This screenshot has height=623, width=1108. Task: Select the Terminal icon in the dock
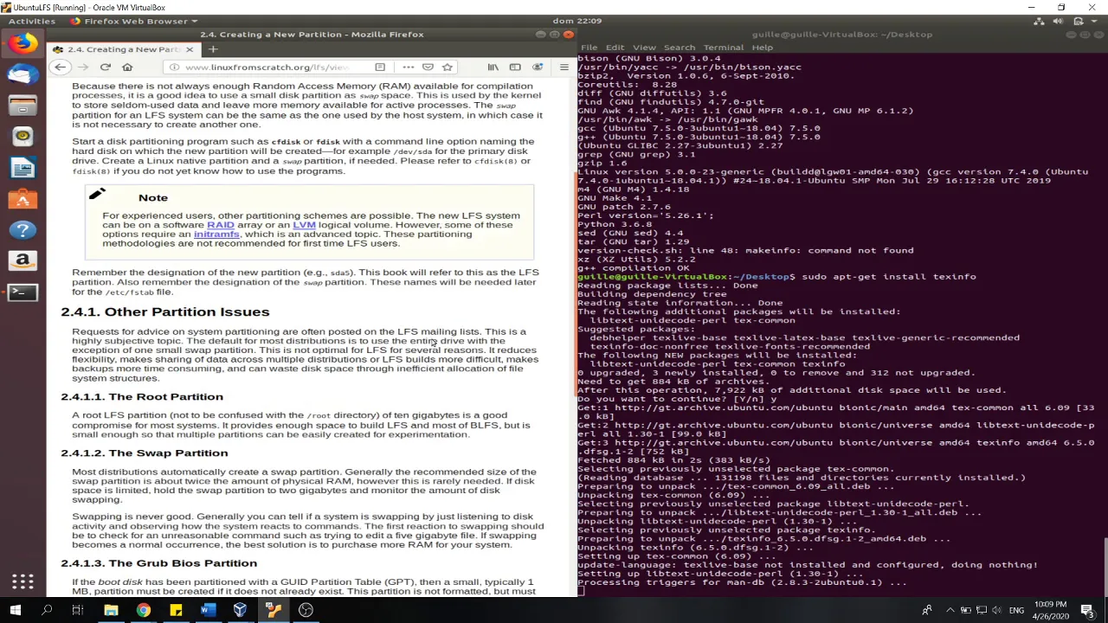coord(23,292)
